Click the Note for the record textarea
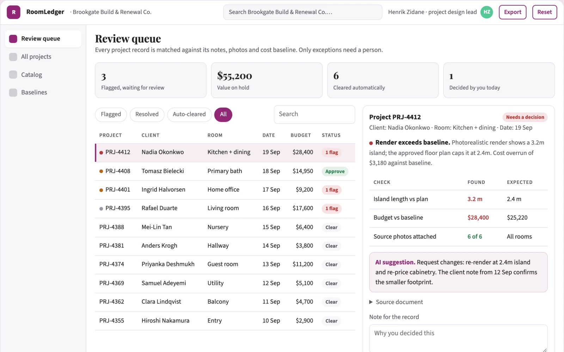Image resolution: width=564 pixels, height=352 pixels. pos(458,338)
